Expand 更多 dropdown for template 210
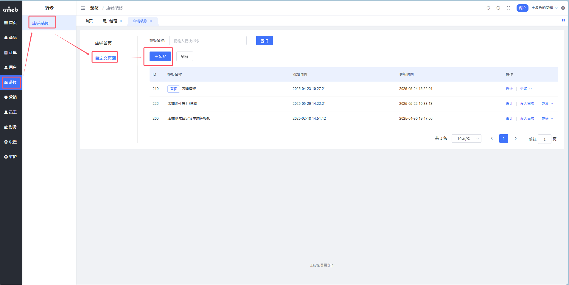Screen dimensions: 569x285 click(526, 89)
